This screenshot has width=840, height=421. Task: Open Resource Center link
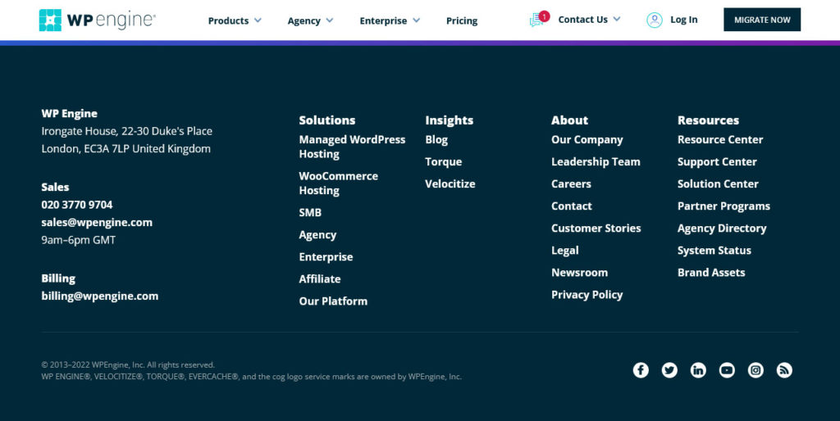[x=720, y=139]
